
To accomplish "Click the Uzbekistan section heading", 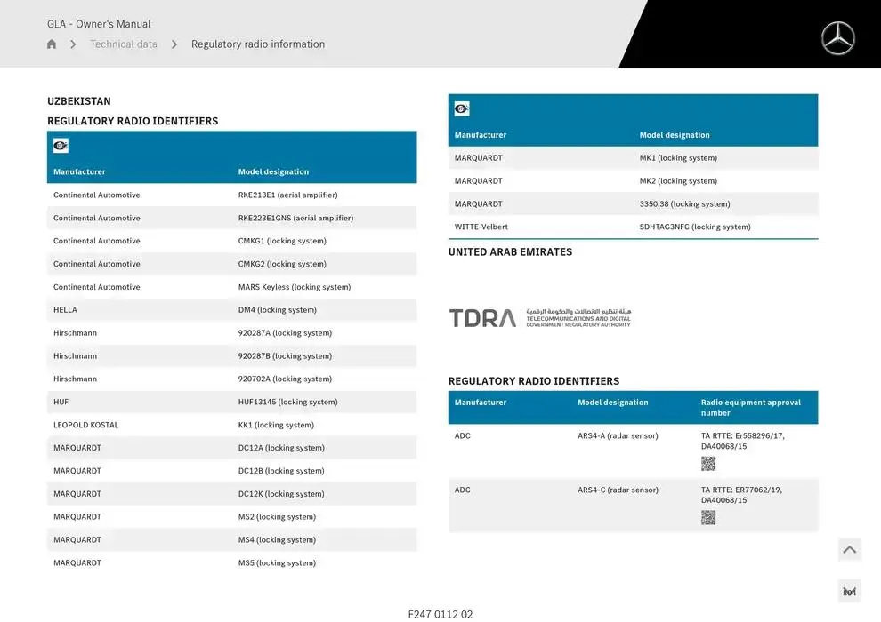I will (x=79, y=101).
